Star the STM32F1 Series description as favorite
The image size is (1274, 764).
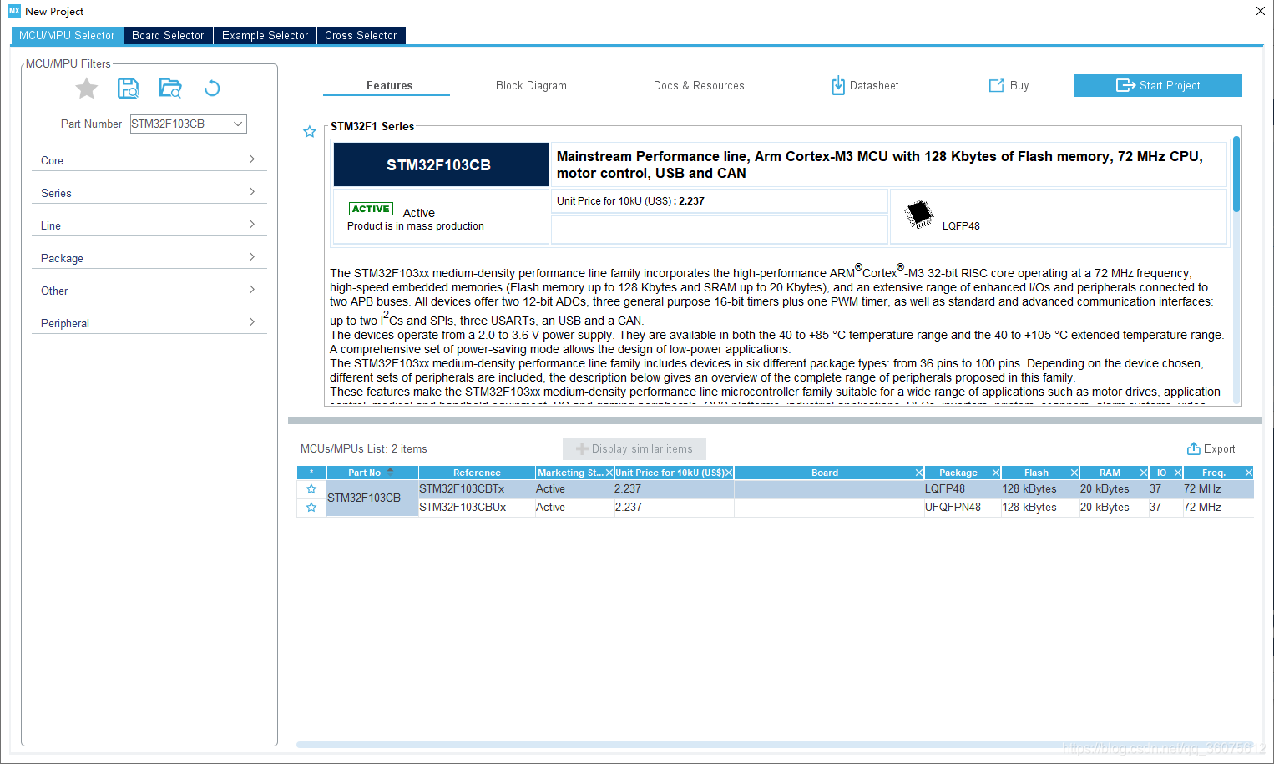310,132
